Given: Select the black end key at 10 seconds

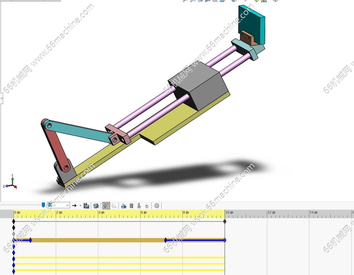Looking at the screenshot, I should tap(225, 221).
